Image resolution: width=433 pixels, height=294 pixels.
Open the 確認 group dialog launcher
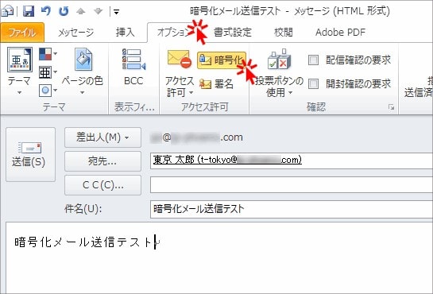click(391, 107)
